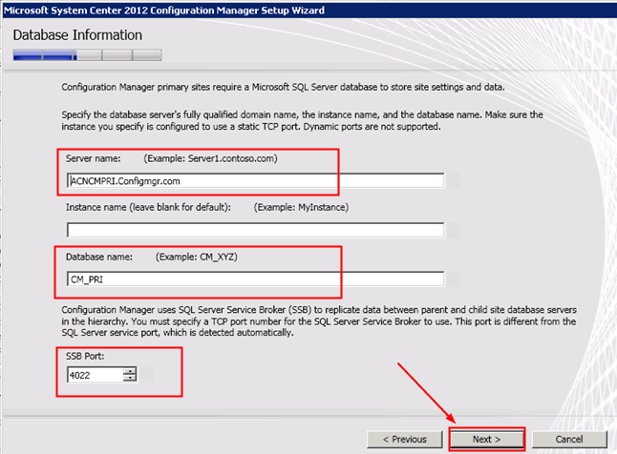Edit the Database name field

pos(255,279)
